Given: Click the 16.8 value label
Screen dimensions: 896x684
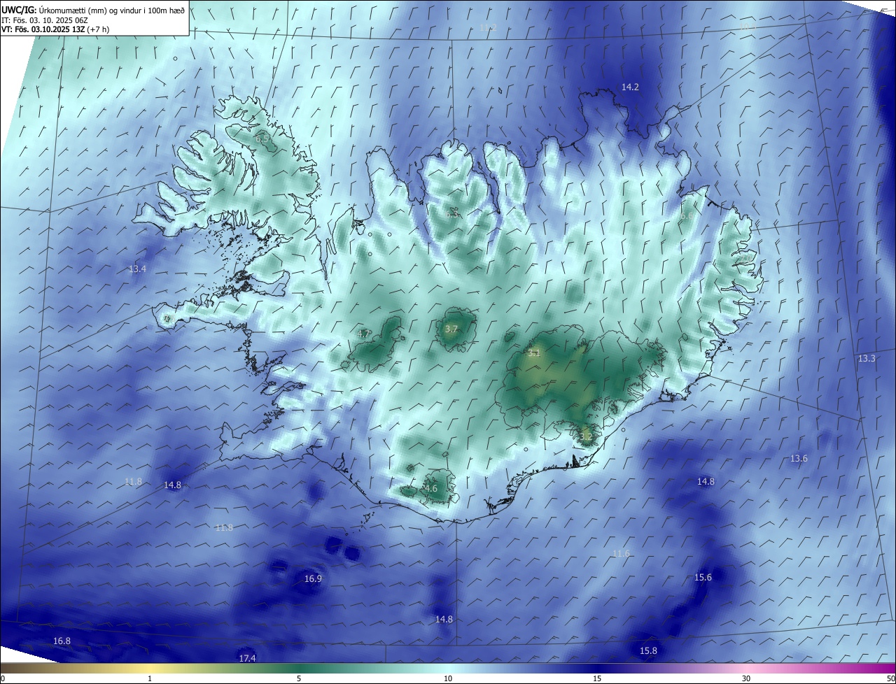Looking at the screenshot, I should (62, 641).
